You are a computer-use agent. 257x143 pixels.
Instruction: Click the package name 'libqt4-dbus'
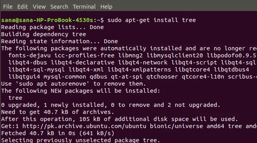pyautogui.click(x=28, y=62)
